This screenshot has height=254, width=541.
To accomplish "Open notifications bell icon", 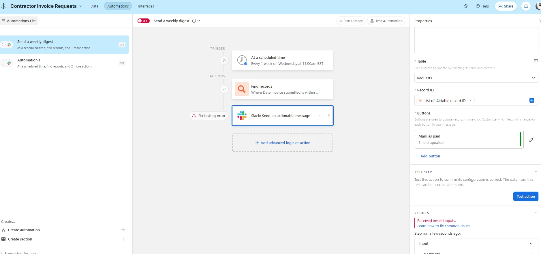I will 526,6.
